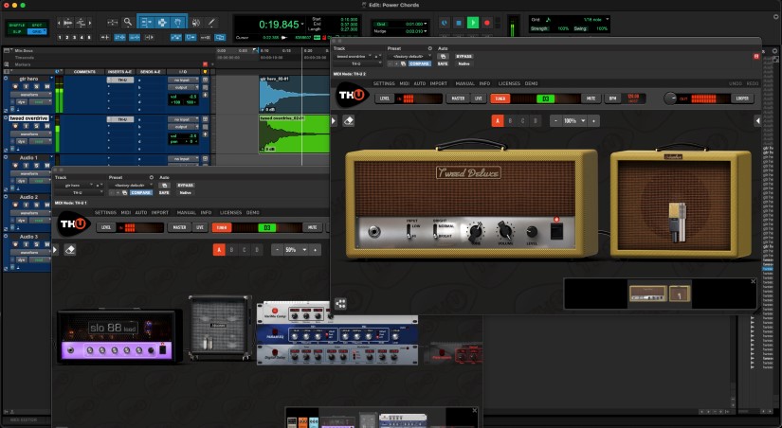Expand left panel arrow in front TH-U window
782x428 pixels.
334,121
